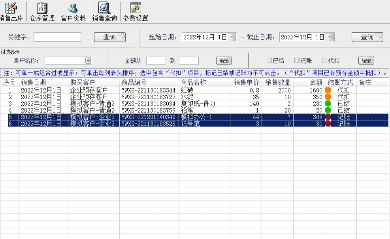390x239 pixels.
Task: Sort by 商品编号 column header
Action: click(149, 82)
